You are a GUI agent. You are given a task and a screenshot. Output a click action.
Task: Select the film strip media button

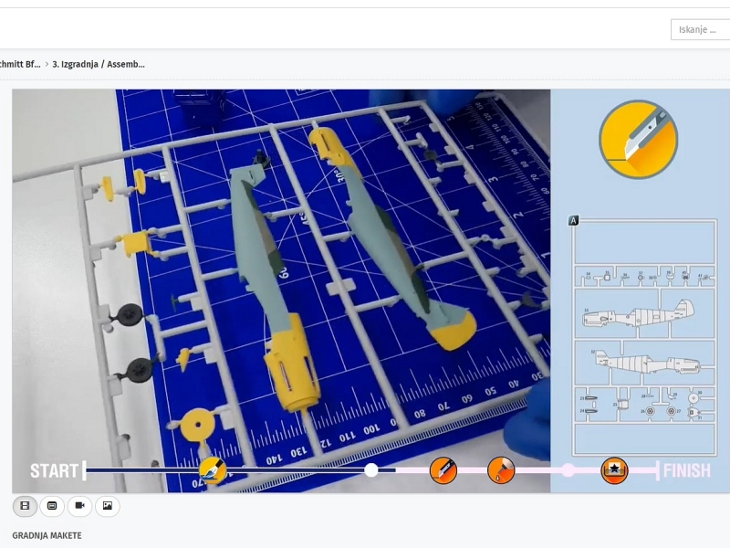click(x=25, y=506)
